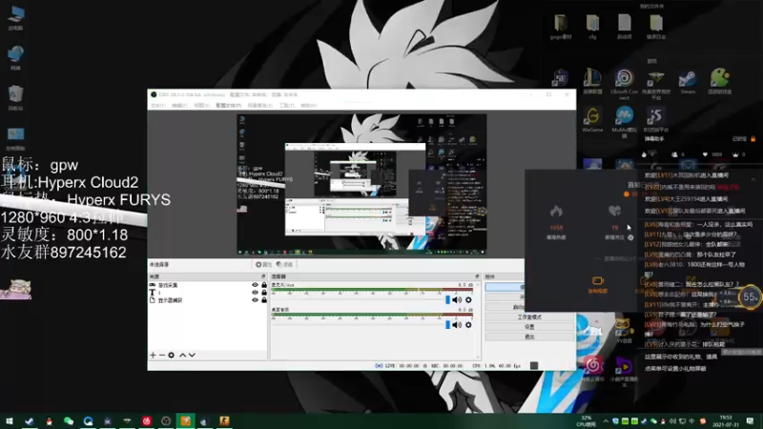Click the taskbar clock showing 2021-07-31

tap(726, 420)
